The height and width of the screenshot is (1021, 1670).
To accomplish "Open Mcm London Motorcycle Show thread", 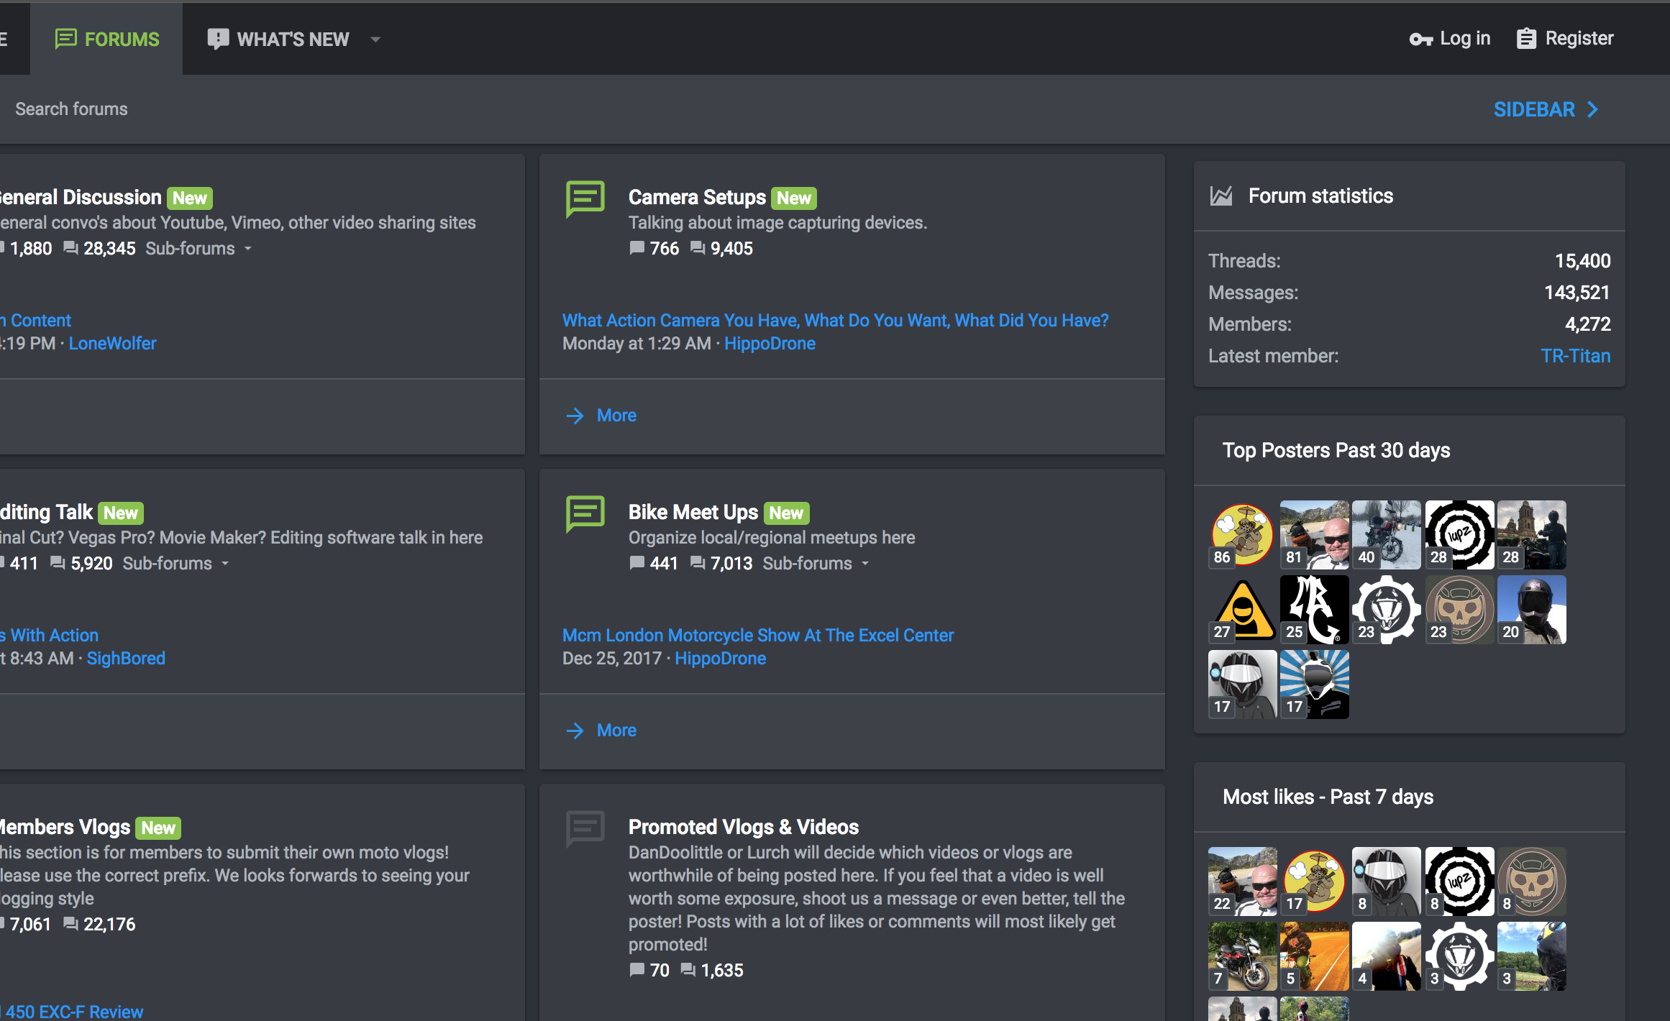I will tap(758, 636).
